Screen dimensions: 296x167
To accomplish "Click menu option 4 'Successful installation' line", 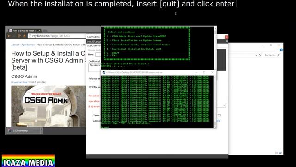I will click(134, 49).
